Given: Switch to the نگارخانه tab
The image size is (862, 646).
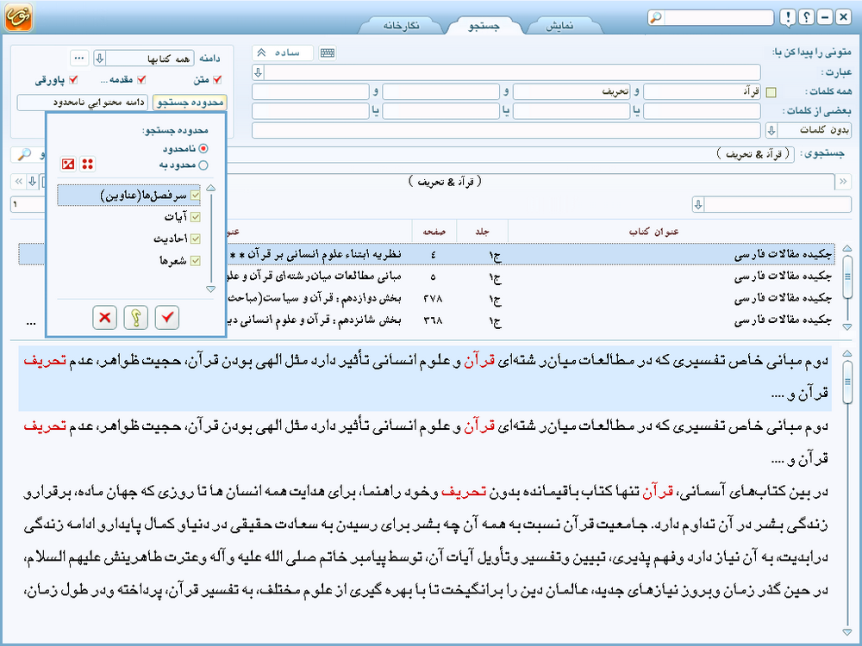Looking at the screenshot, I should click(402, 26).
